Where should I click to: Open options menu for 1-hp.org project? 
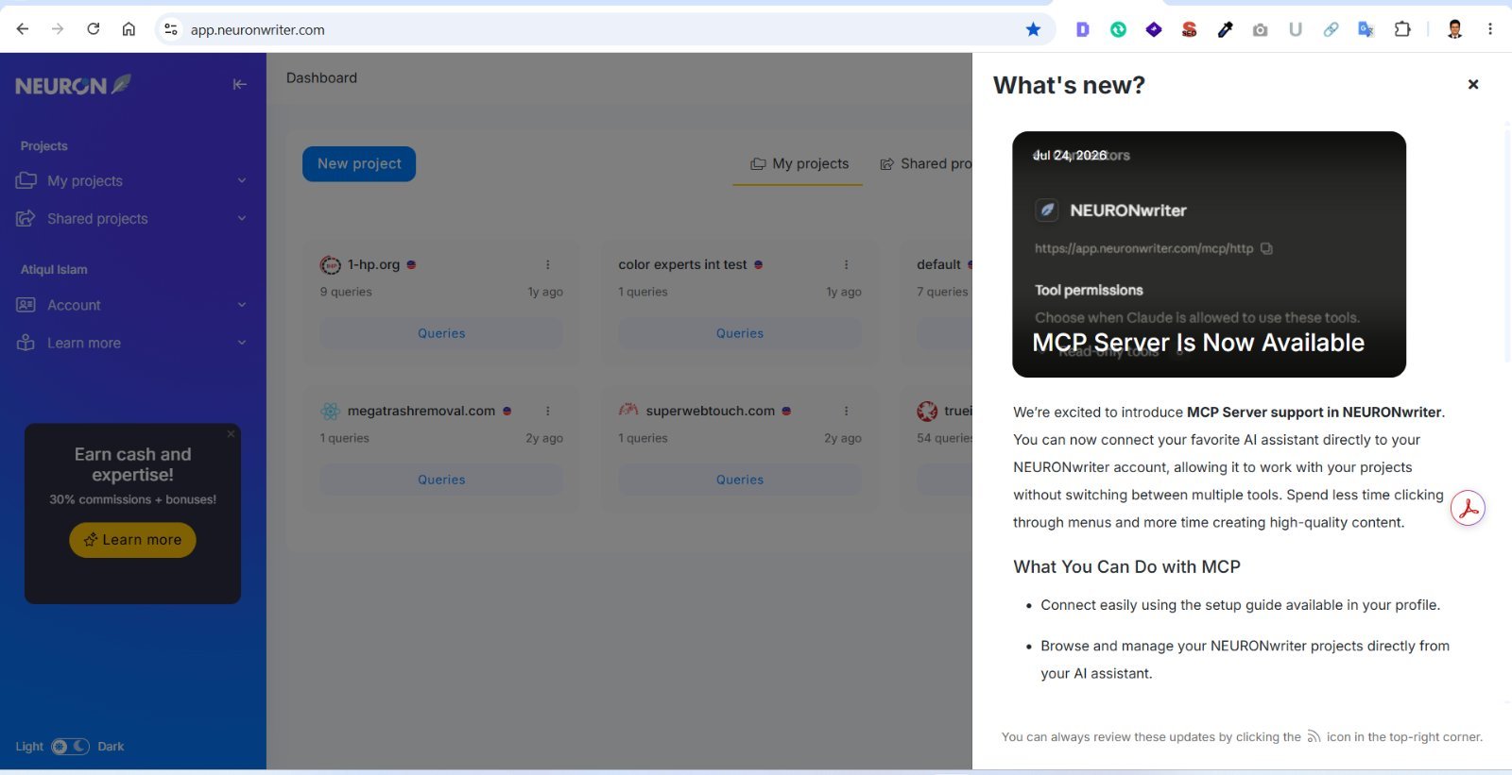(547, 264)
